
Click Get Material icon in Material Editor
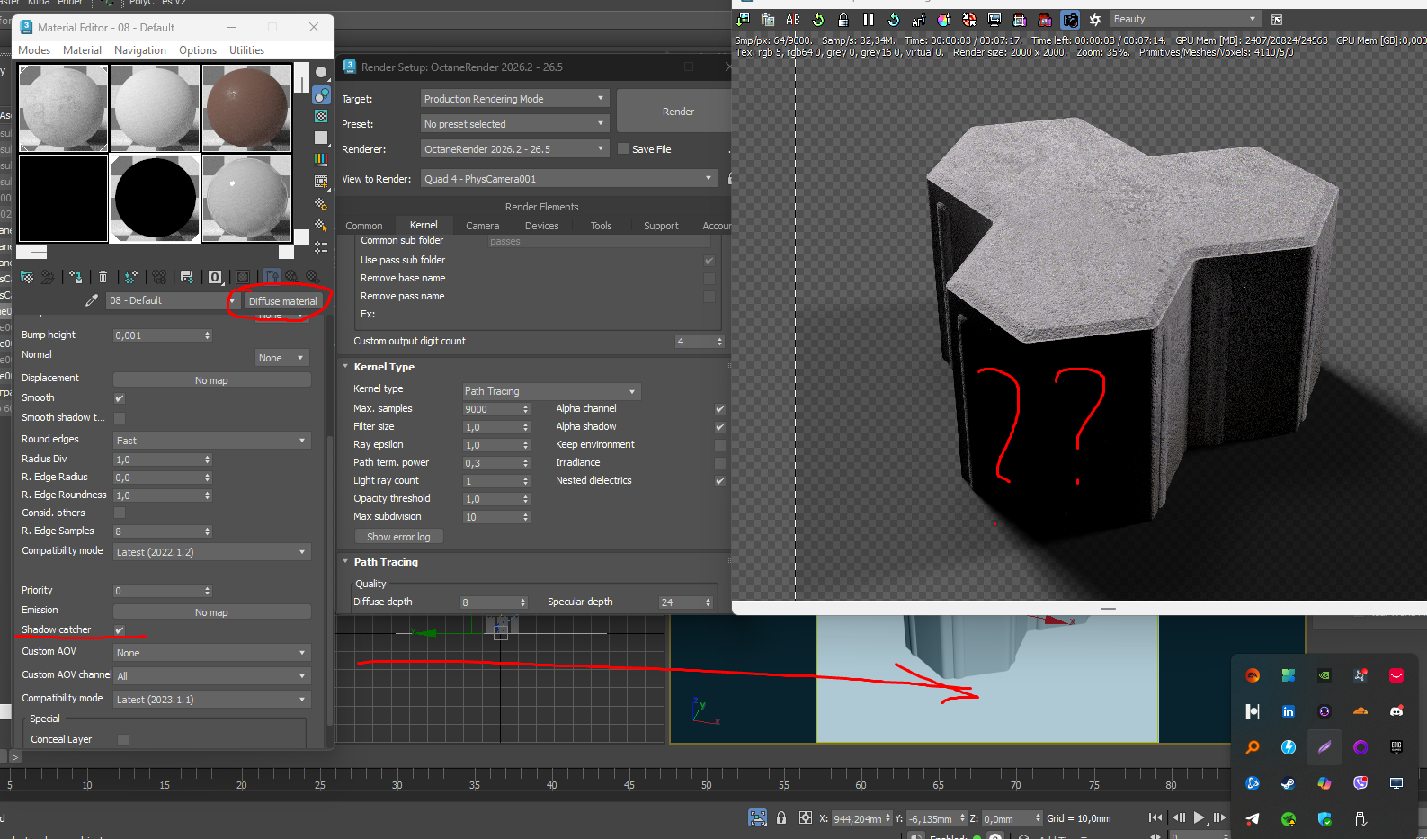27,277
